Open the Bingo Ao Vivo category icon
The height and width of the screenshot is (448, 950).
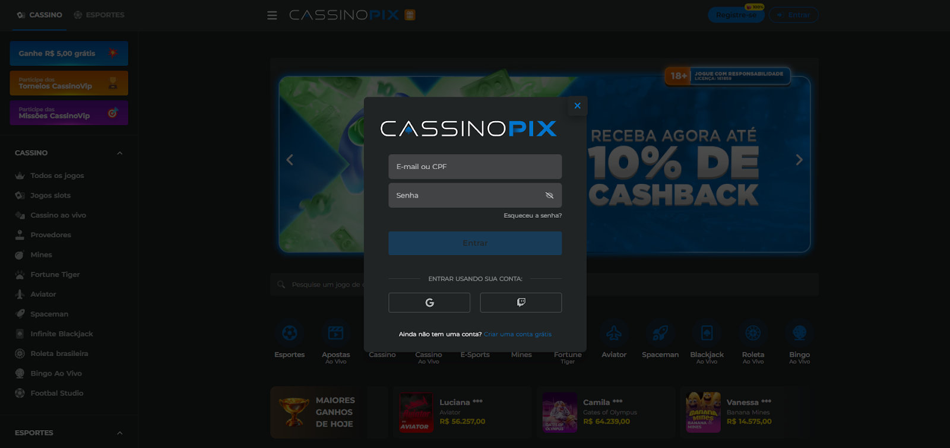tap(799, 333)
